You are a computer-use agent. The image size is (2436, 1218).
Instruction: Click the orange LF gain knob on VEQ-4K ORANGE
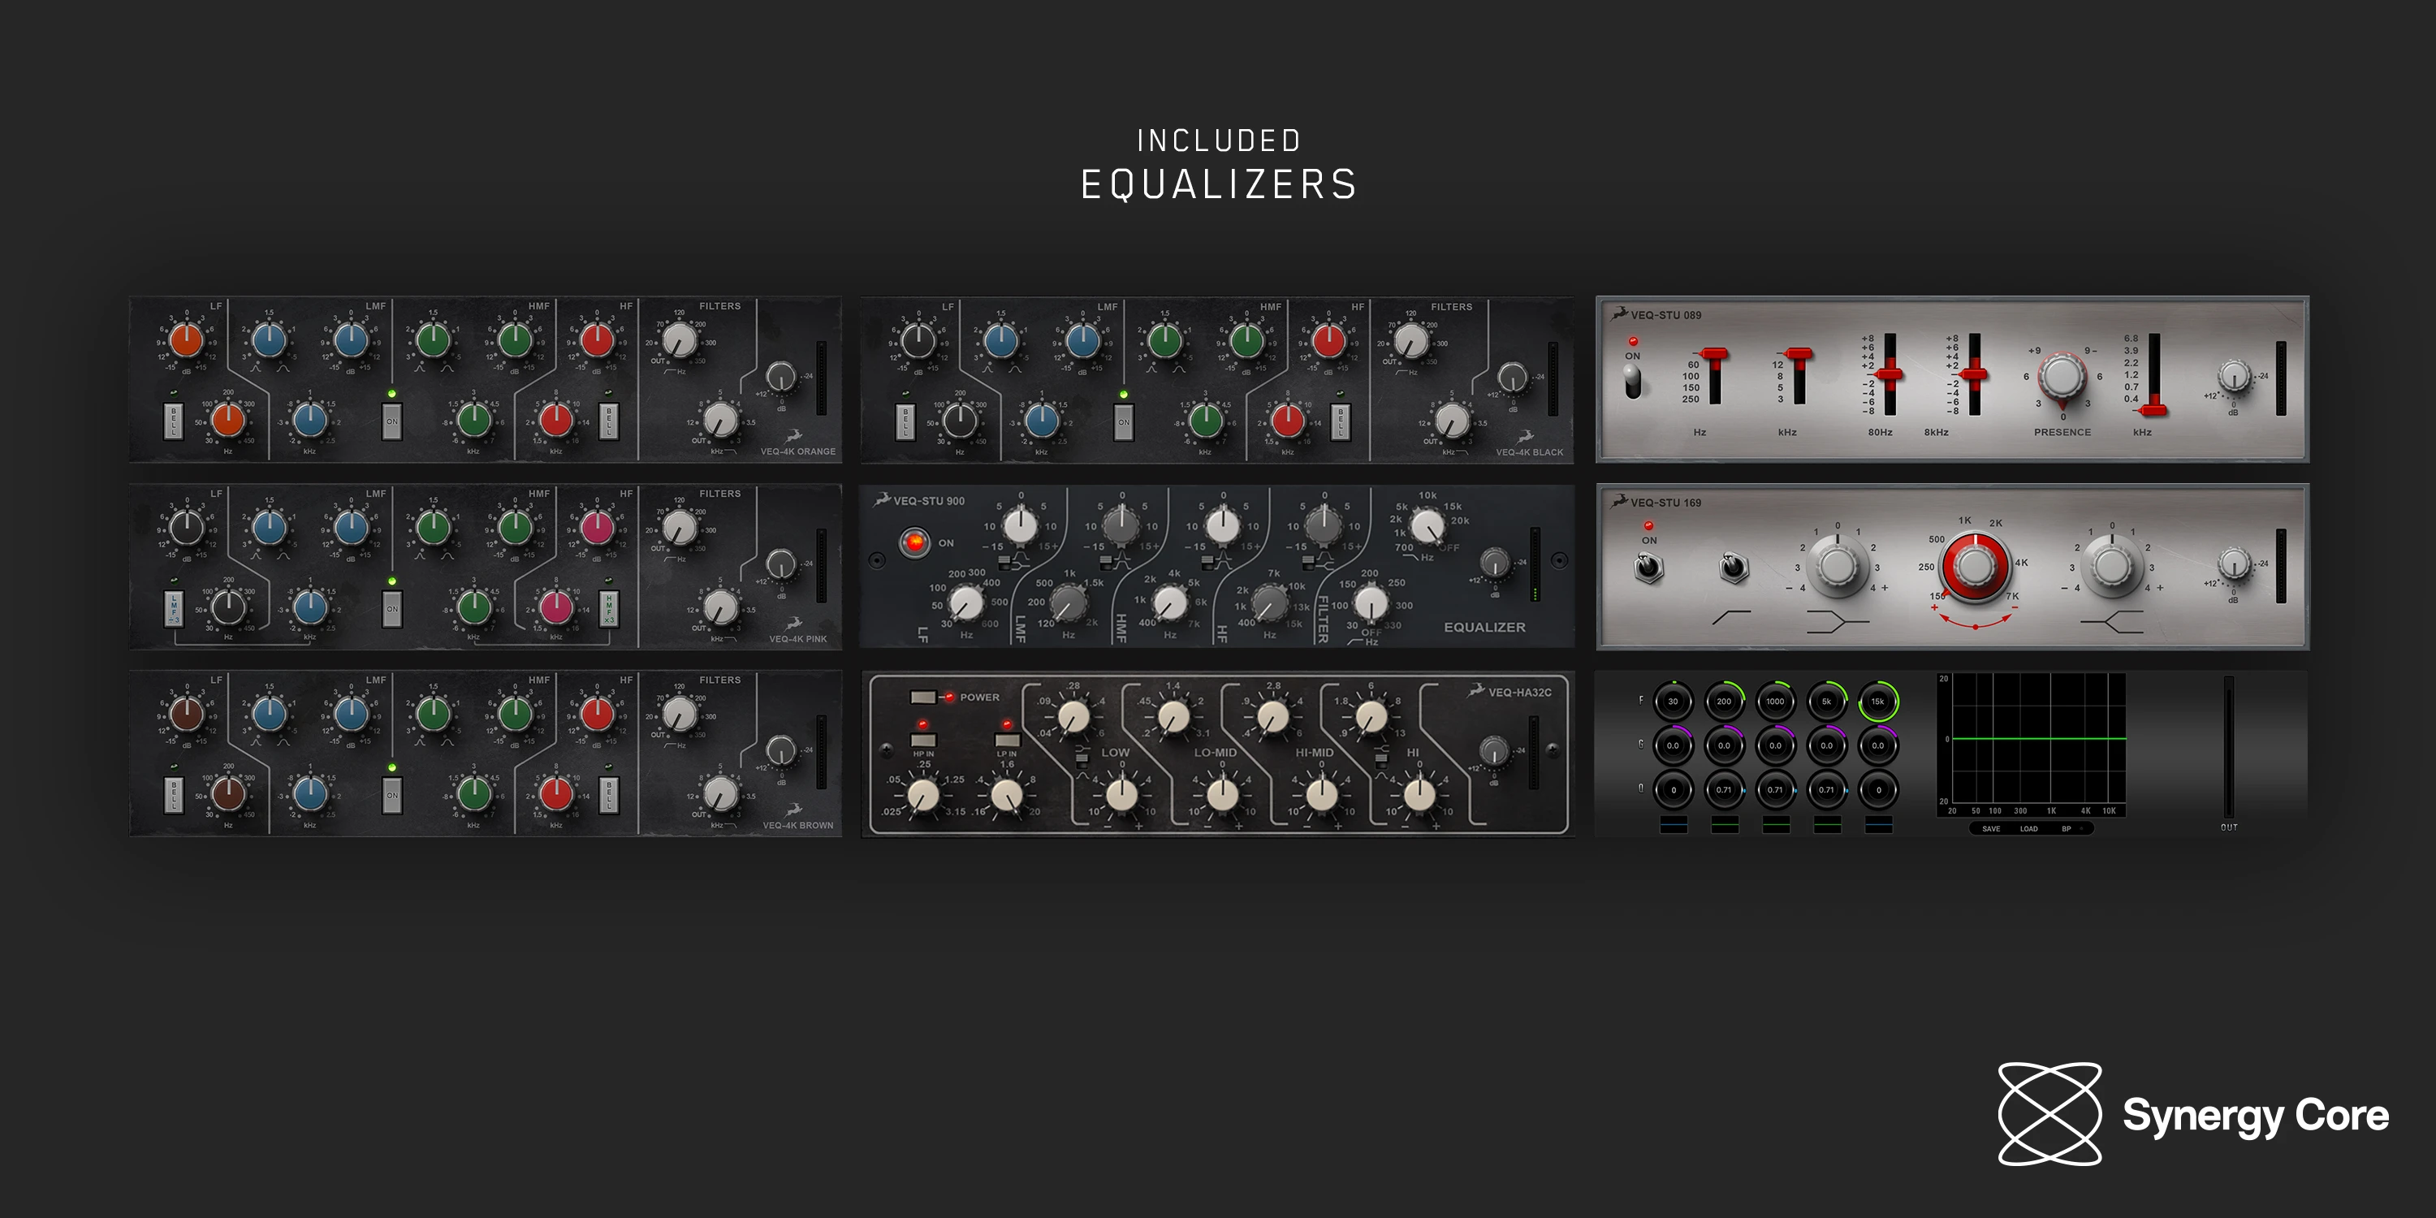point(186,339)
